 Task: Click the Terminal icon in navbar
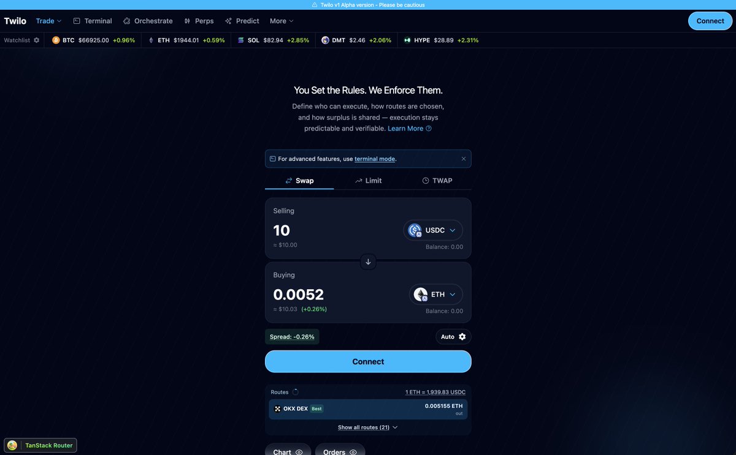click(77, 21)
